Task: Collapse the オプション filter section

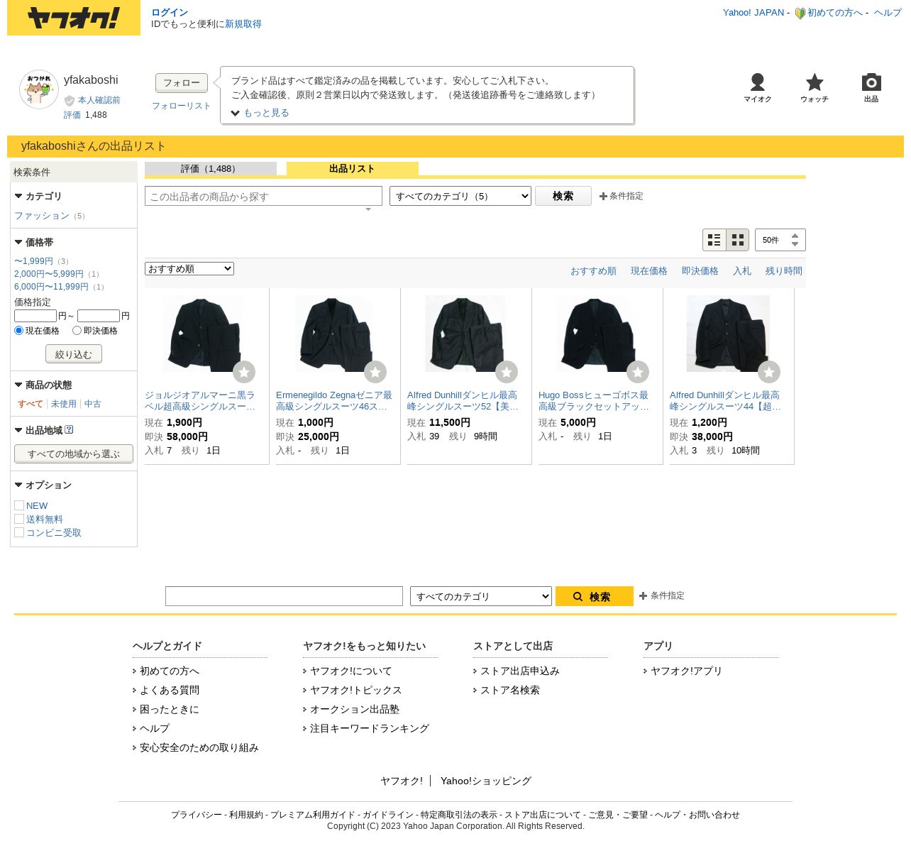Action: tap(18, 485)
